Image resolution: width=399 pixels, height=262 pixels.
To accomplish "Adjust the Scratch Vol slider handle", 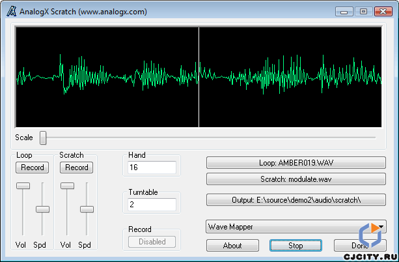I will pos(68,186).
